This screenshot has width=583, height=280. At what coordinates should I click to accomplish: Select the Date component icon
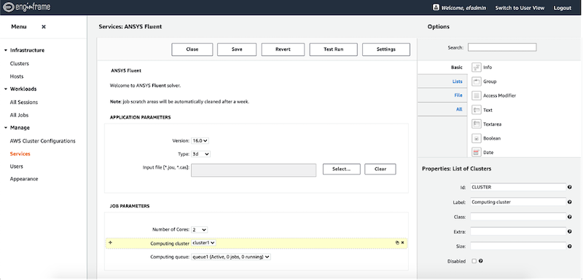[477, 152]
